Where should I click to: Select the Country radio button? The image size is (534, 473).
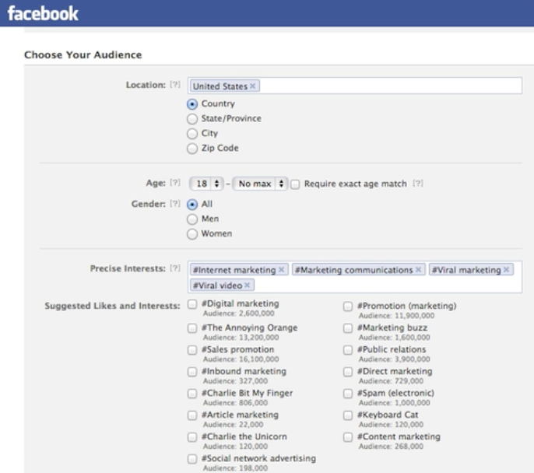click(192, 104)
